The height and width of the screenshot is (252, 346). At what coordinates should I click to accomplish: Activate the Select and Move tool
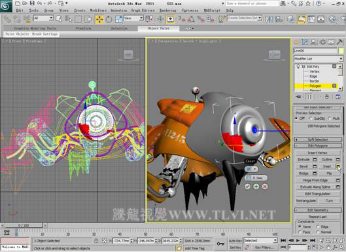[x=99, y=20]
